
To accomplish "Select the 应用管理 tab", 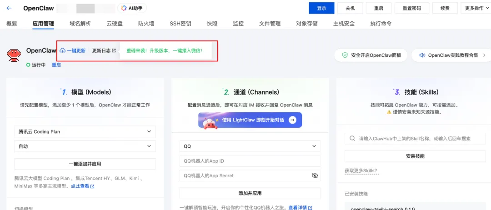I will (43, 24).
